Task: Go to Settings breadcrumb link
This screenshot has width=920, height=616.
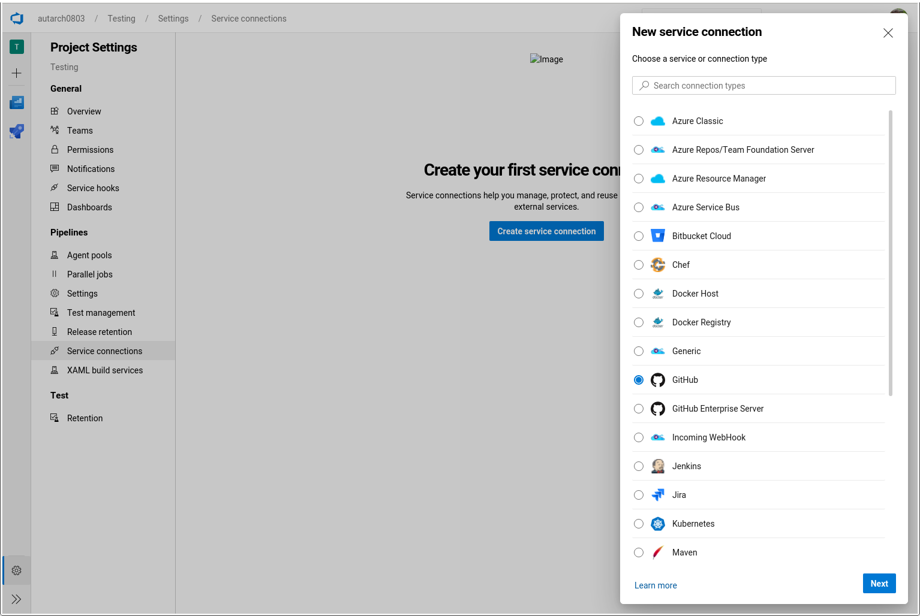Action: (x=173, y=19)
